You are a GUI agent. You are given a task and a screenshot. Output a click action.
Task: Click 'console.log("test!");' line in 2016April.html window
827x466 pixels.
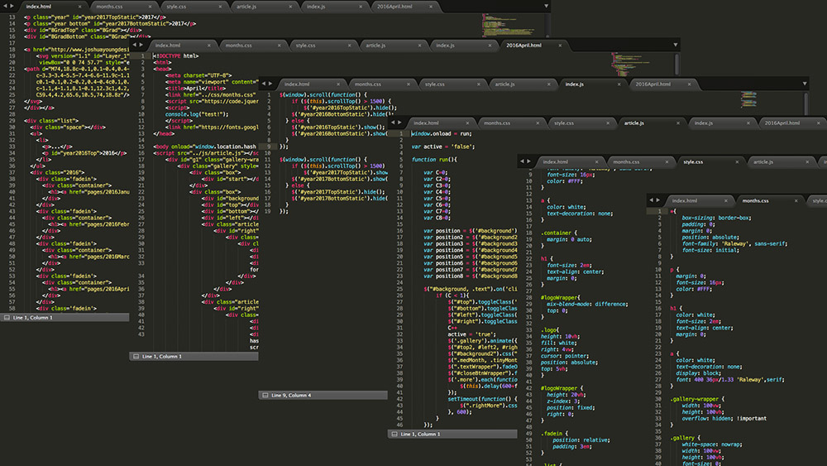click(x=197, y=114)
